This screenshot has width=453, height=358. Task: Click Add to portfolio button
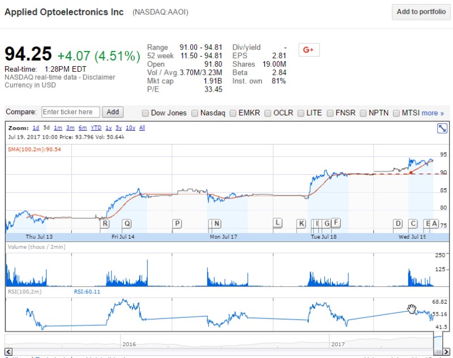pos(421,12)
